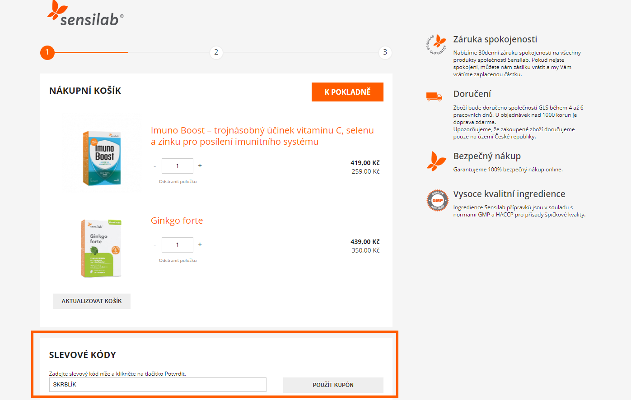Select checkout step 3 circle
The image size is (631, 400).
385,52
